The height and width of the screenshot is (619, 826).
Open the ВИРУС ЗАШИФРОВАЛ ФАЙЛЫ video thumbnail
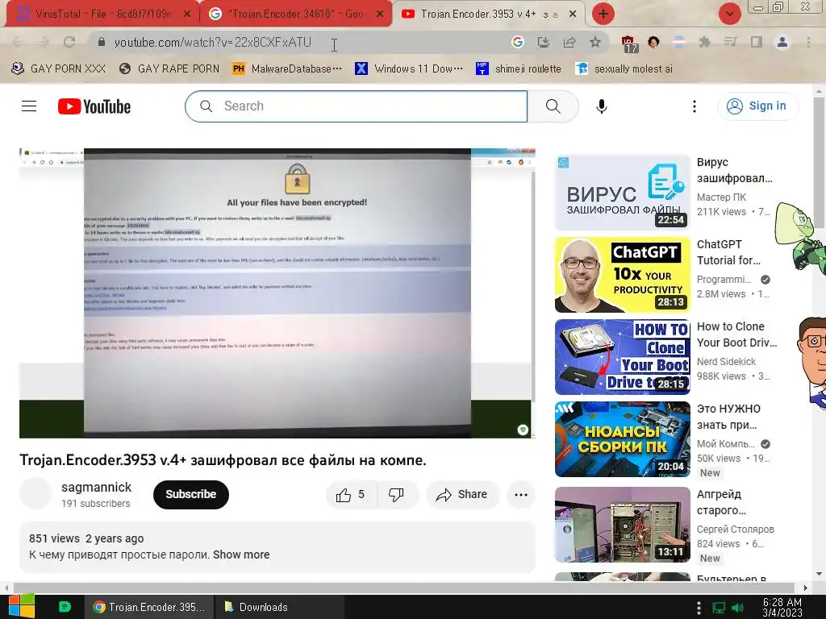click(x=622, y=193)
